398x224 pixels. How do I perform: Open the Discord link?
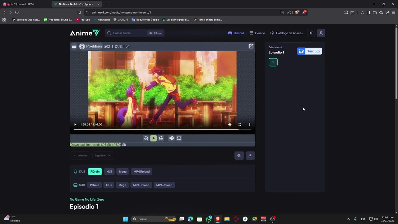tap(236, 33)
